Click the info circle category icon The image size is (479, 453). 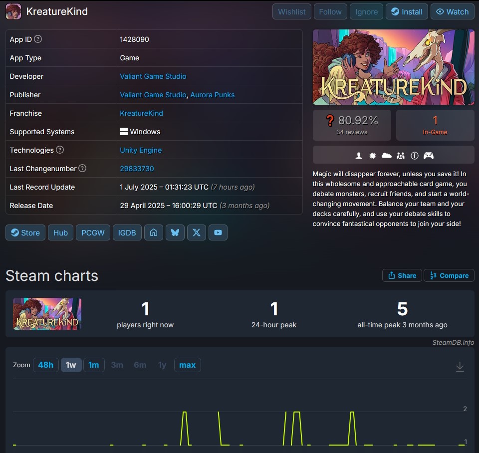click(415, 156)
